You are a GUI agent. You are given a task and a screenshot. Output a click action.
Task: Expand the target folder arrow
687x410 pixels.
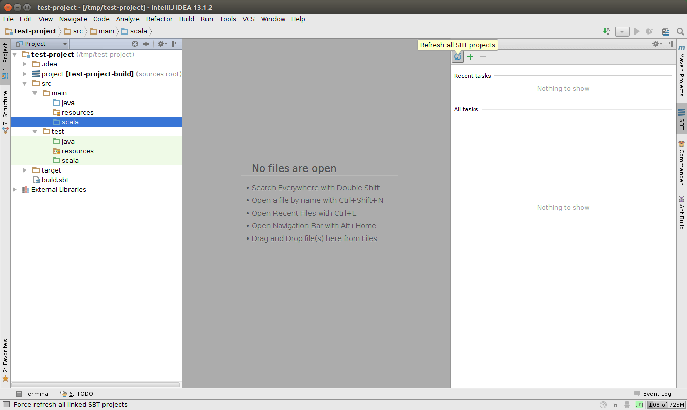[x=24, y=170]
